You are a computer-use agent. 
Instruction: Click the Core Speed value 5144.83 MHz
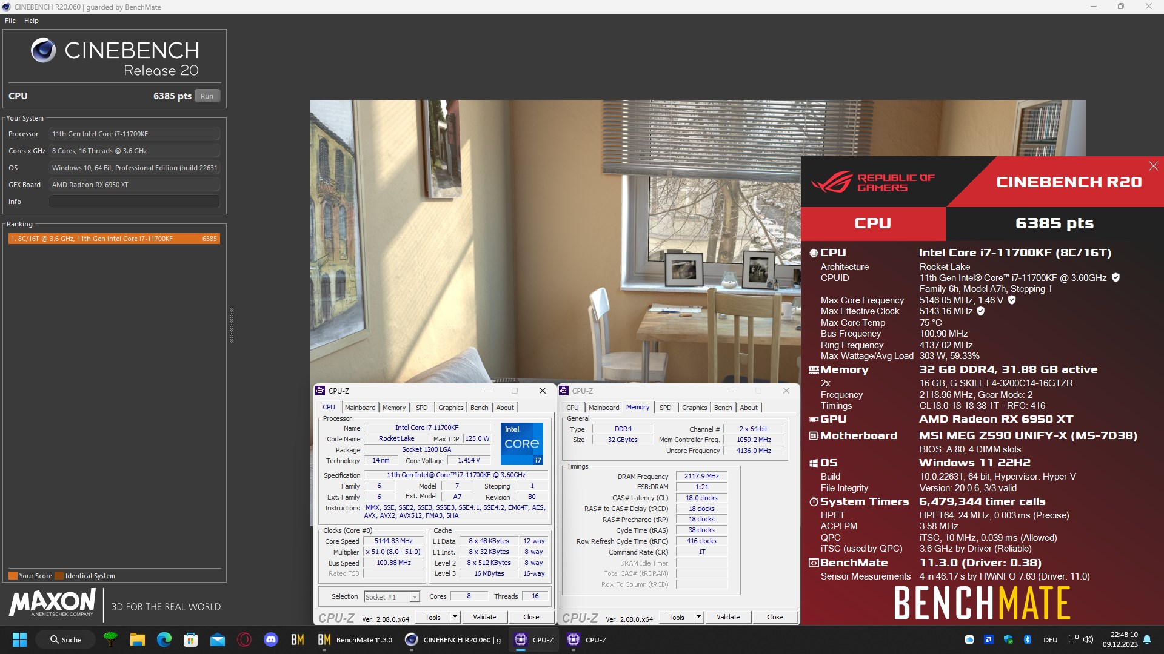pos(393,541)
